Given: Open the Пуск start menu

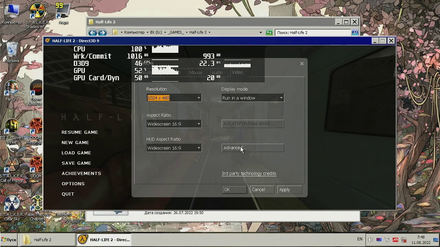Looking at the screenshot, I should pos(9,240).
